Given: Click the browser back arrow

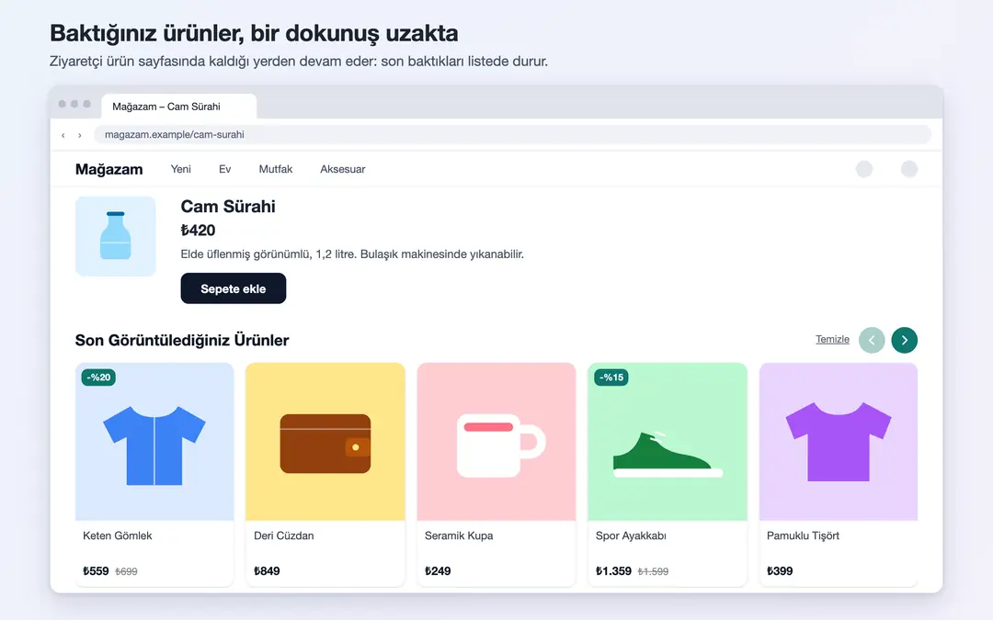Looking at the screenshot, I should (63, 135).
